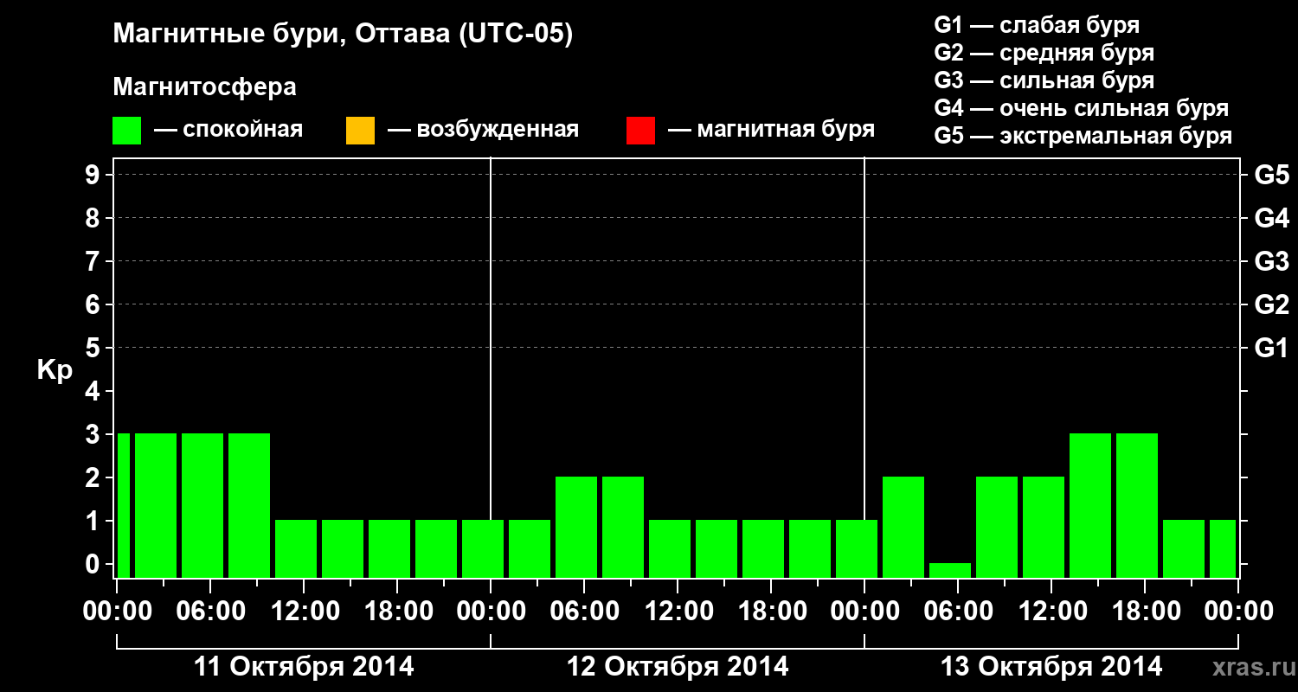Viewport: 1298px width, 692px height.
Task: Click the right axis label 'G5'
Action: click(1271, 175)
